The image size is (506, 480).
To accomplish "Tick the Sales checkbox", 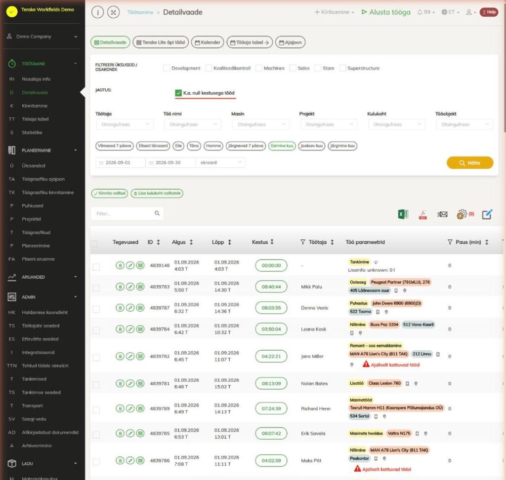I will (x=293, y=68).
